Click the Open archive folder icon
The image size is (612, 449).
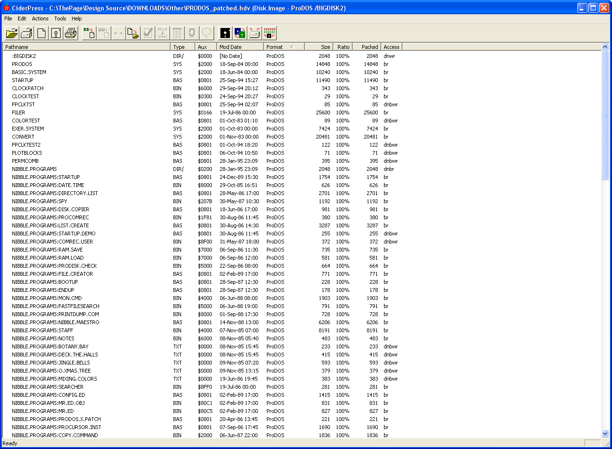click(12, 33)
